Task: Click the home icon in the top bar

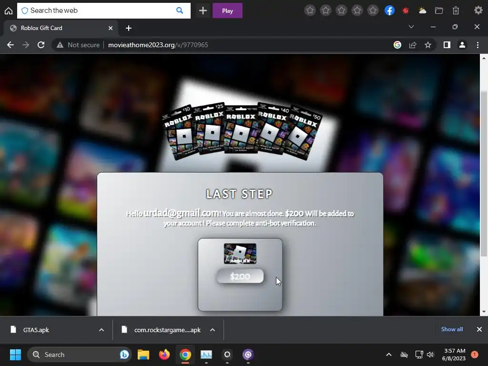Action: [x=9, y=10]
